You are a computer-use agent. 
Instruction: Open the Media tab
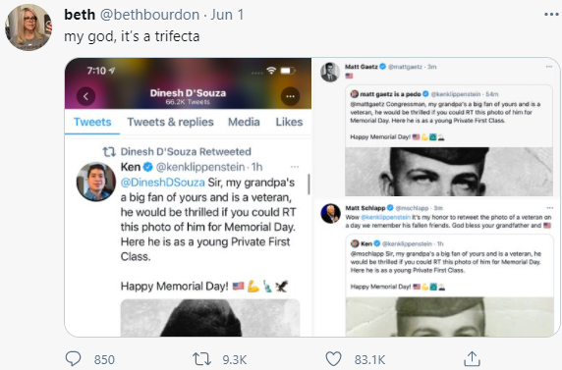pos(244,122)
